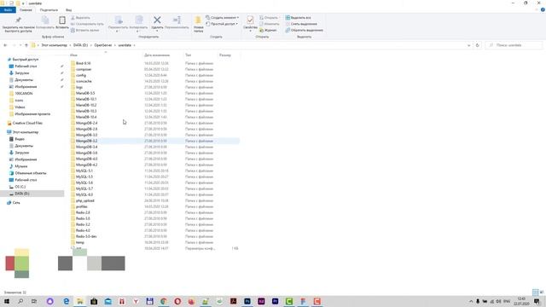The width and height of the screenshot is (546, 307).
Task: Open the Файл tab
Action: (8, 10)
